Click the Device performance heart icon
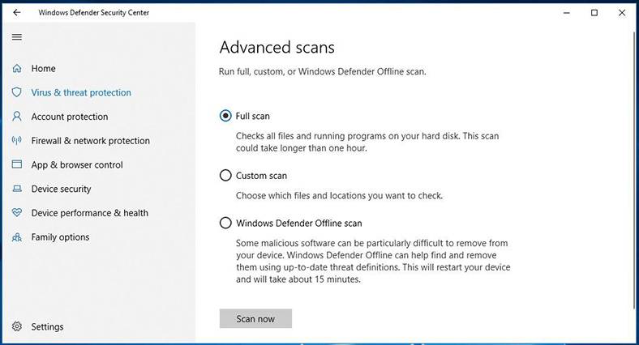The width and height of the screenshot is (639, 345). pos(17,212)
